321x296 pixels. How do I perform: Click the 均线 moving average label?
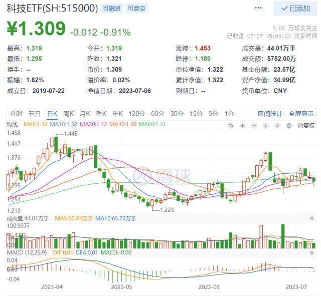click(12, 124)
